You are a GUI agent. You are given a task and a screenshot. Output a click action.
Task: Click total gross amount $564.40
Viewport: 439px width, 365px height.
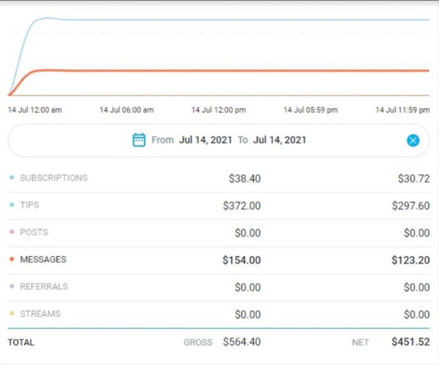pos(242,341)
